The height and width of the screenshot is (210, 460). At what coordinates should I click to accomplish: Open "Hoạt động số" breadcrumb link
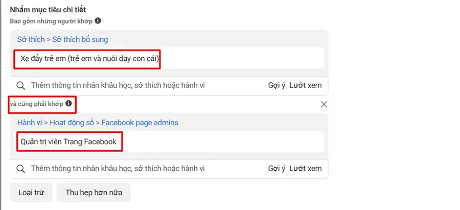click(x=72, y=122)
